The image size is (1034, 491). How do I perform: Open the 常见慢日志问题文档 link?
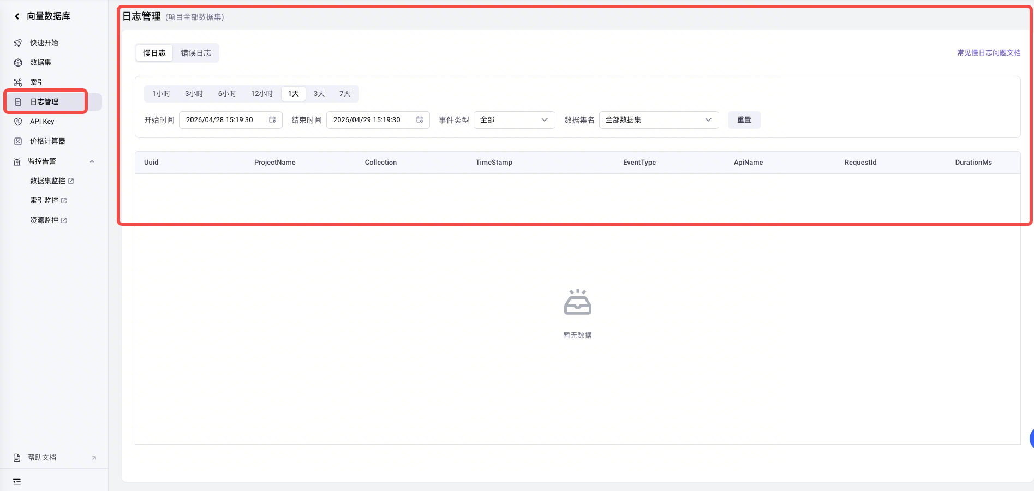coord(989,53)
